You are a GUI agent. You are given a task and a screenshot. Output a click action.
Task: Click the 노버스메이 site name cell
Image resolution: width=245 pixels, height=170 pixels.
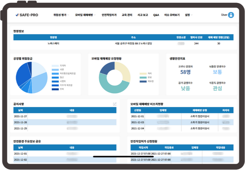53,43
